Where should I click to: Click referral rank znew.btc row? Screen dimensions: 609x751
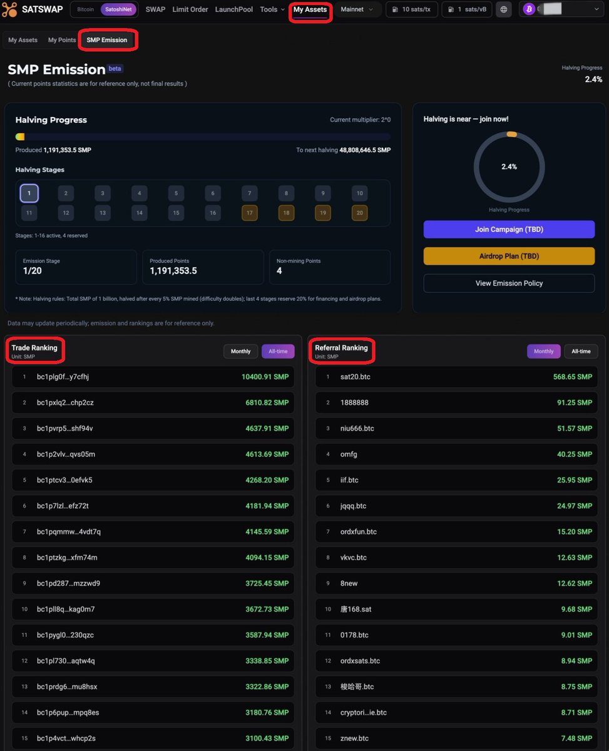(456, 738)
